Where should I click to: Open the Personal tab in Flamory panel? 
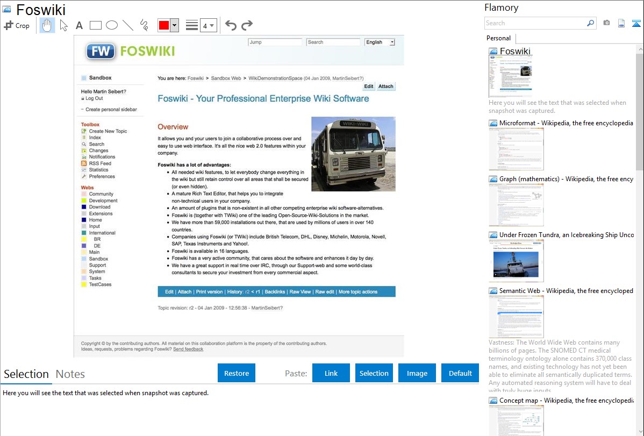pyautogui.click(x=498, y=38)
